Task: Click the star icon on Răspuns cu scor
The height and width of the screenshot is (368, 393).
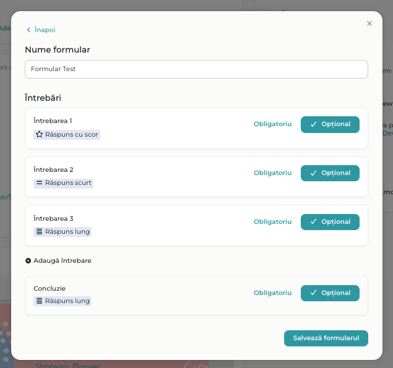Action: [x=39, y=134]
